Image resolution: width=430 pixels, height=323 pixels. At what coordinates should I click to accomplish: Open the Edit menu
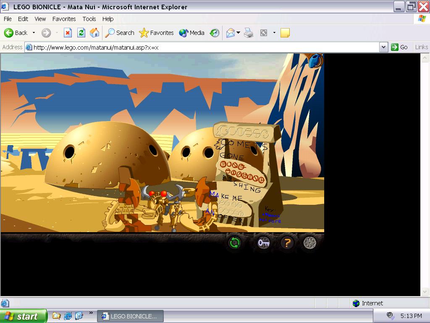point(23,19)
